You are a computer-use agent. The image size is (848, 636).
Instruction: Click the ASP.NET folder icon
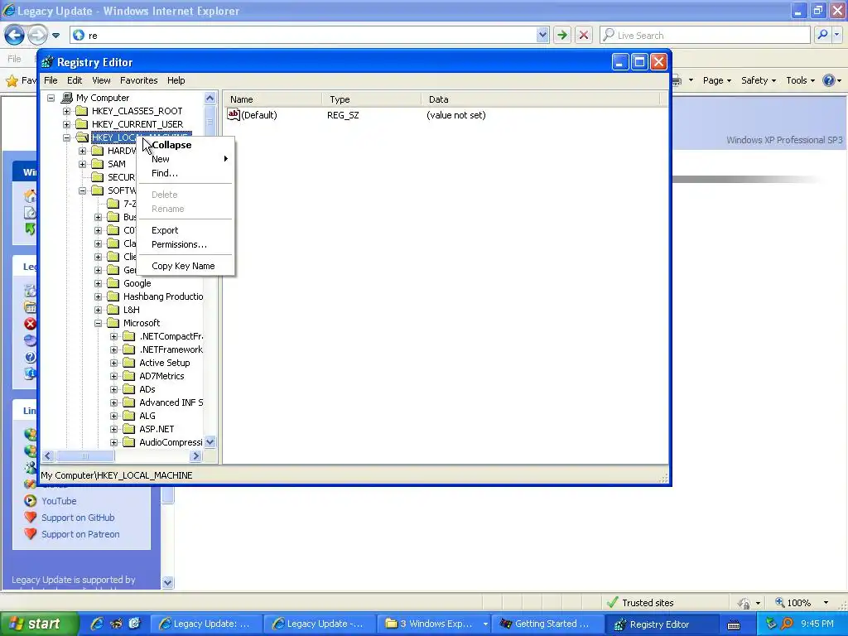[128, 429]
